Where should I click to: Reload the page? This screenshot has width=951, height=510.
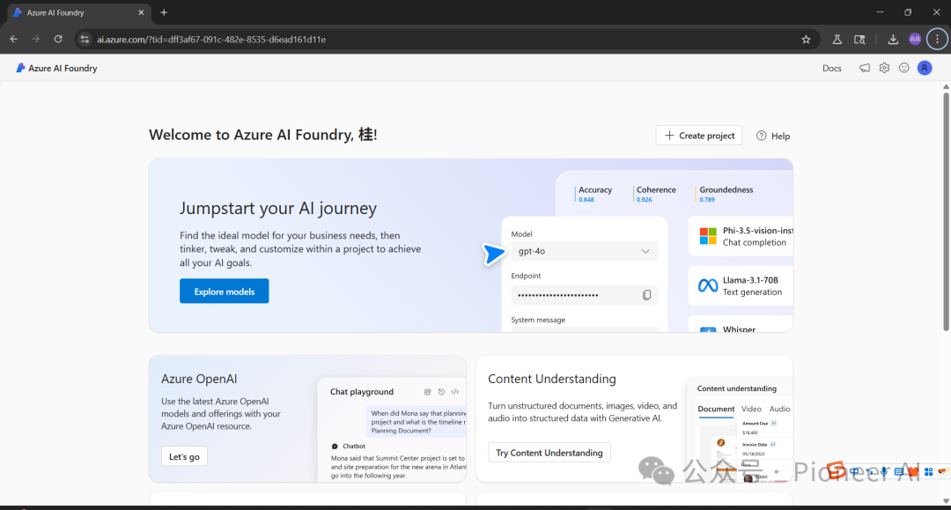pyautogui.click(x=58, y=40)
